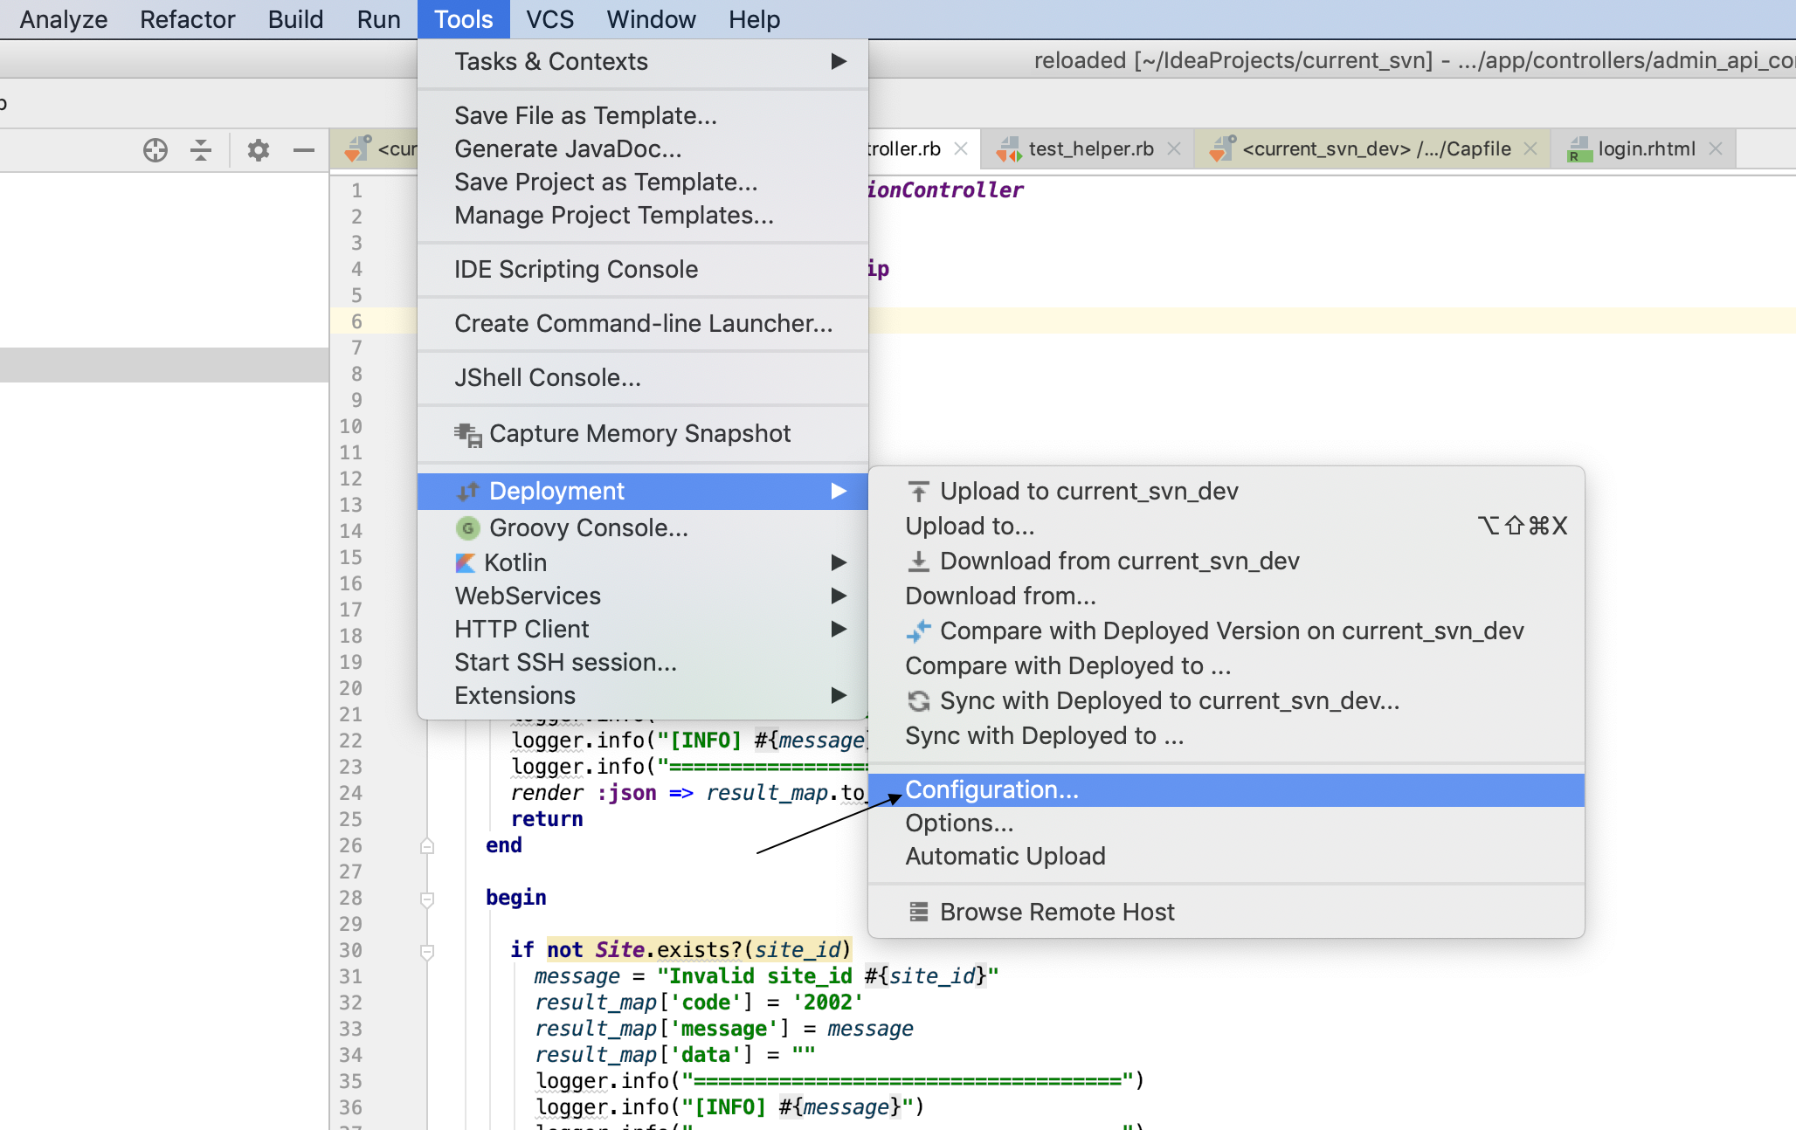Close the login.rhtml tab
This screenshot has height=1130, width=1796.
pyautogui.click(x=1716, y=149)
